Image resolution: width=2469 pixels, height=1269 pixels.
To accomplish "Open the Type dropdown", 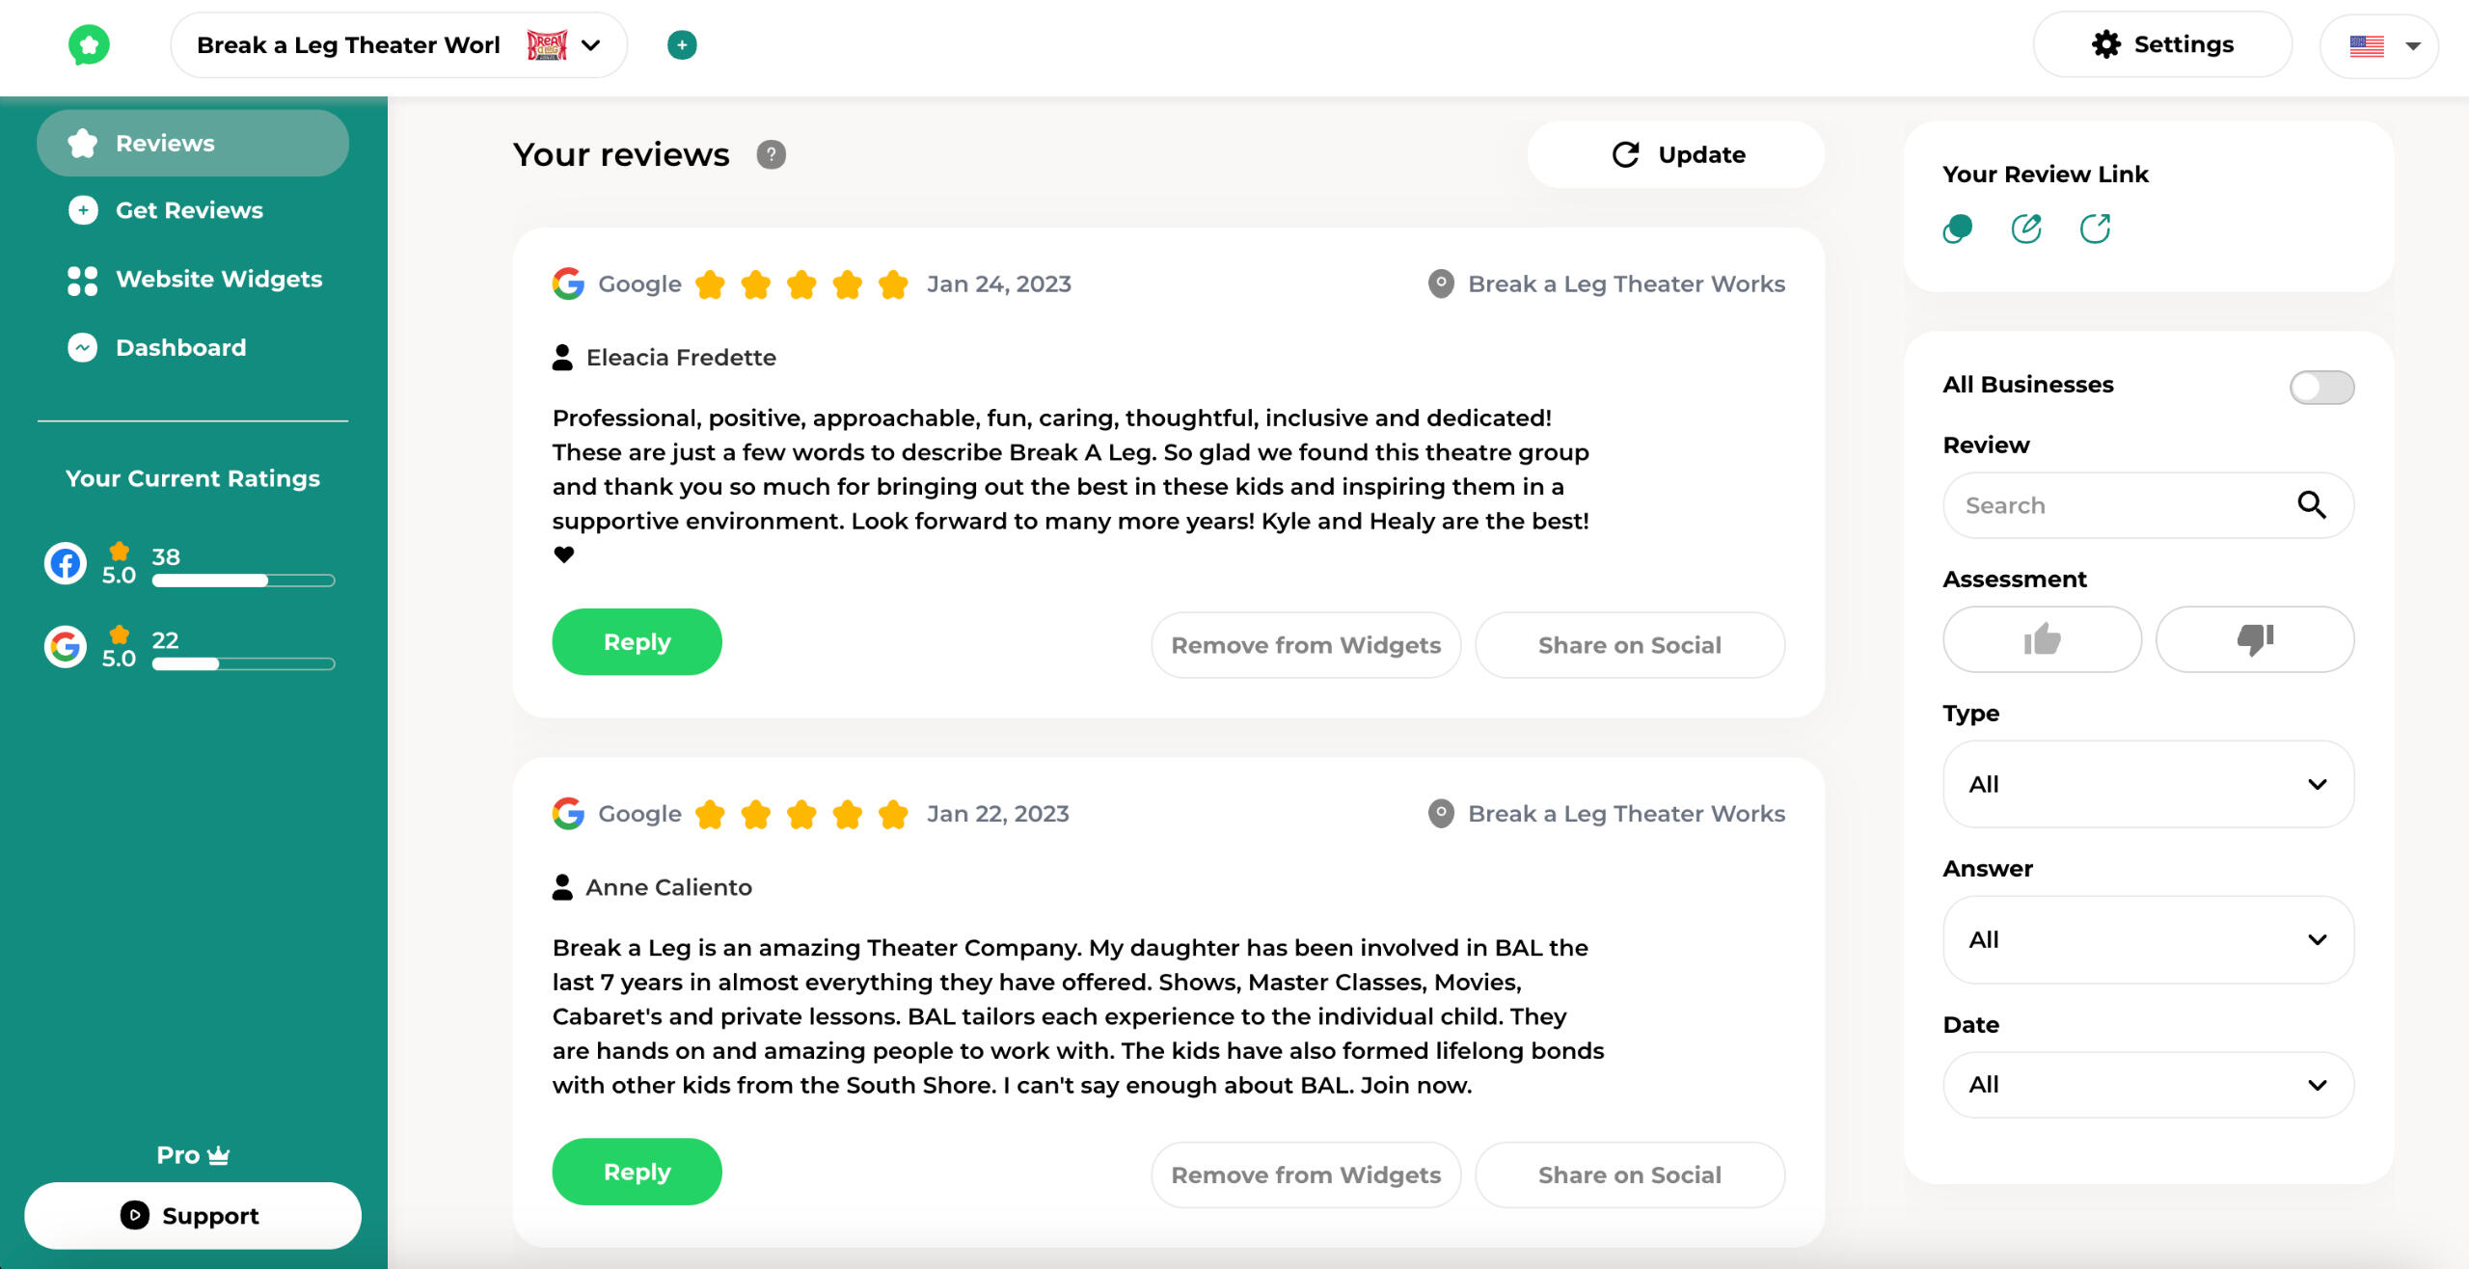I will pos(2148,784).
